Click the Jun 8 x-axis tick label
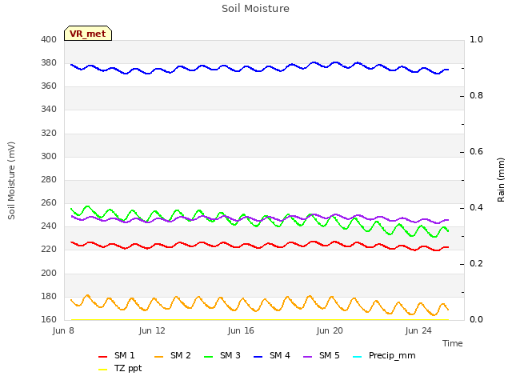 click(63, 330)
